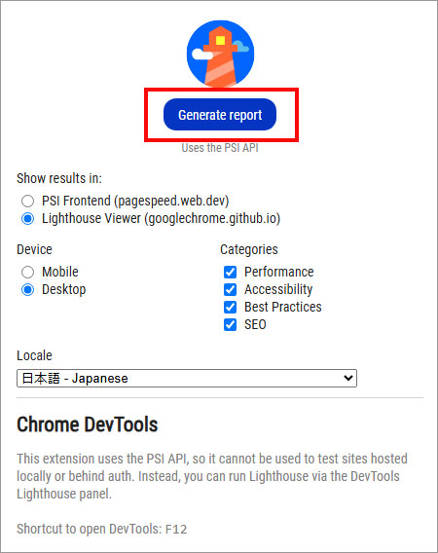Screen dimensions: 438x553
Task: Click the 'Shortcut to open DevTools: F12' text
Action: [x=102, y=529]
